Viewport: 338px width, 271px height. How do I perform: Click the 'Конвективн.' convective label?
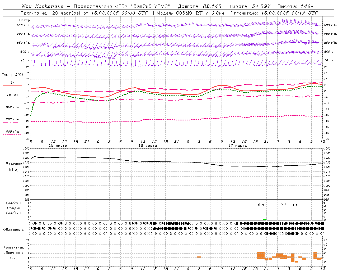(14, 247)
